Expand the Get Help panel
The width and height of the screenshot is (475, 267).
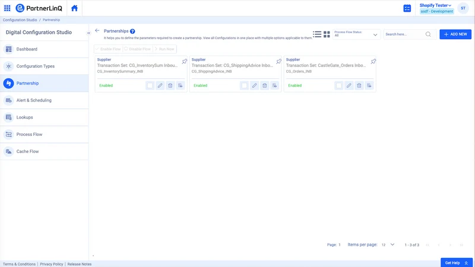457,263
